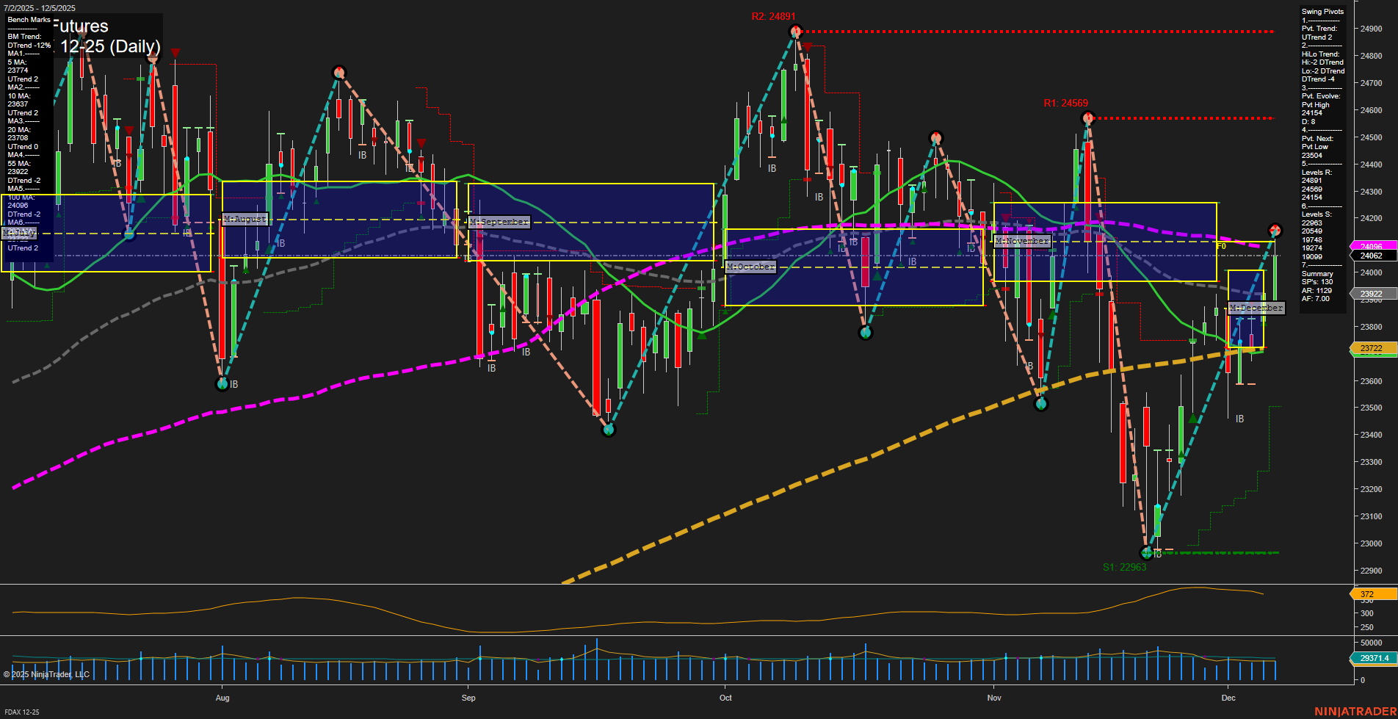
Task: Click the M:December monthly range label
Action: pyautogui.click(x=1257, y=308)
